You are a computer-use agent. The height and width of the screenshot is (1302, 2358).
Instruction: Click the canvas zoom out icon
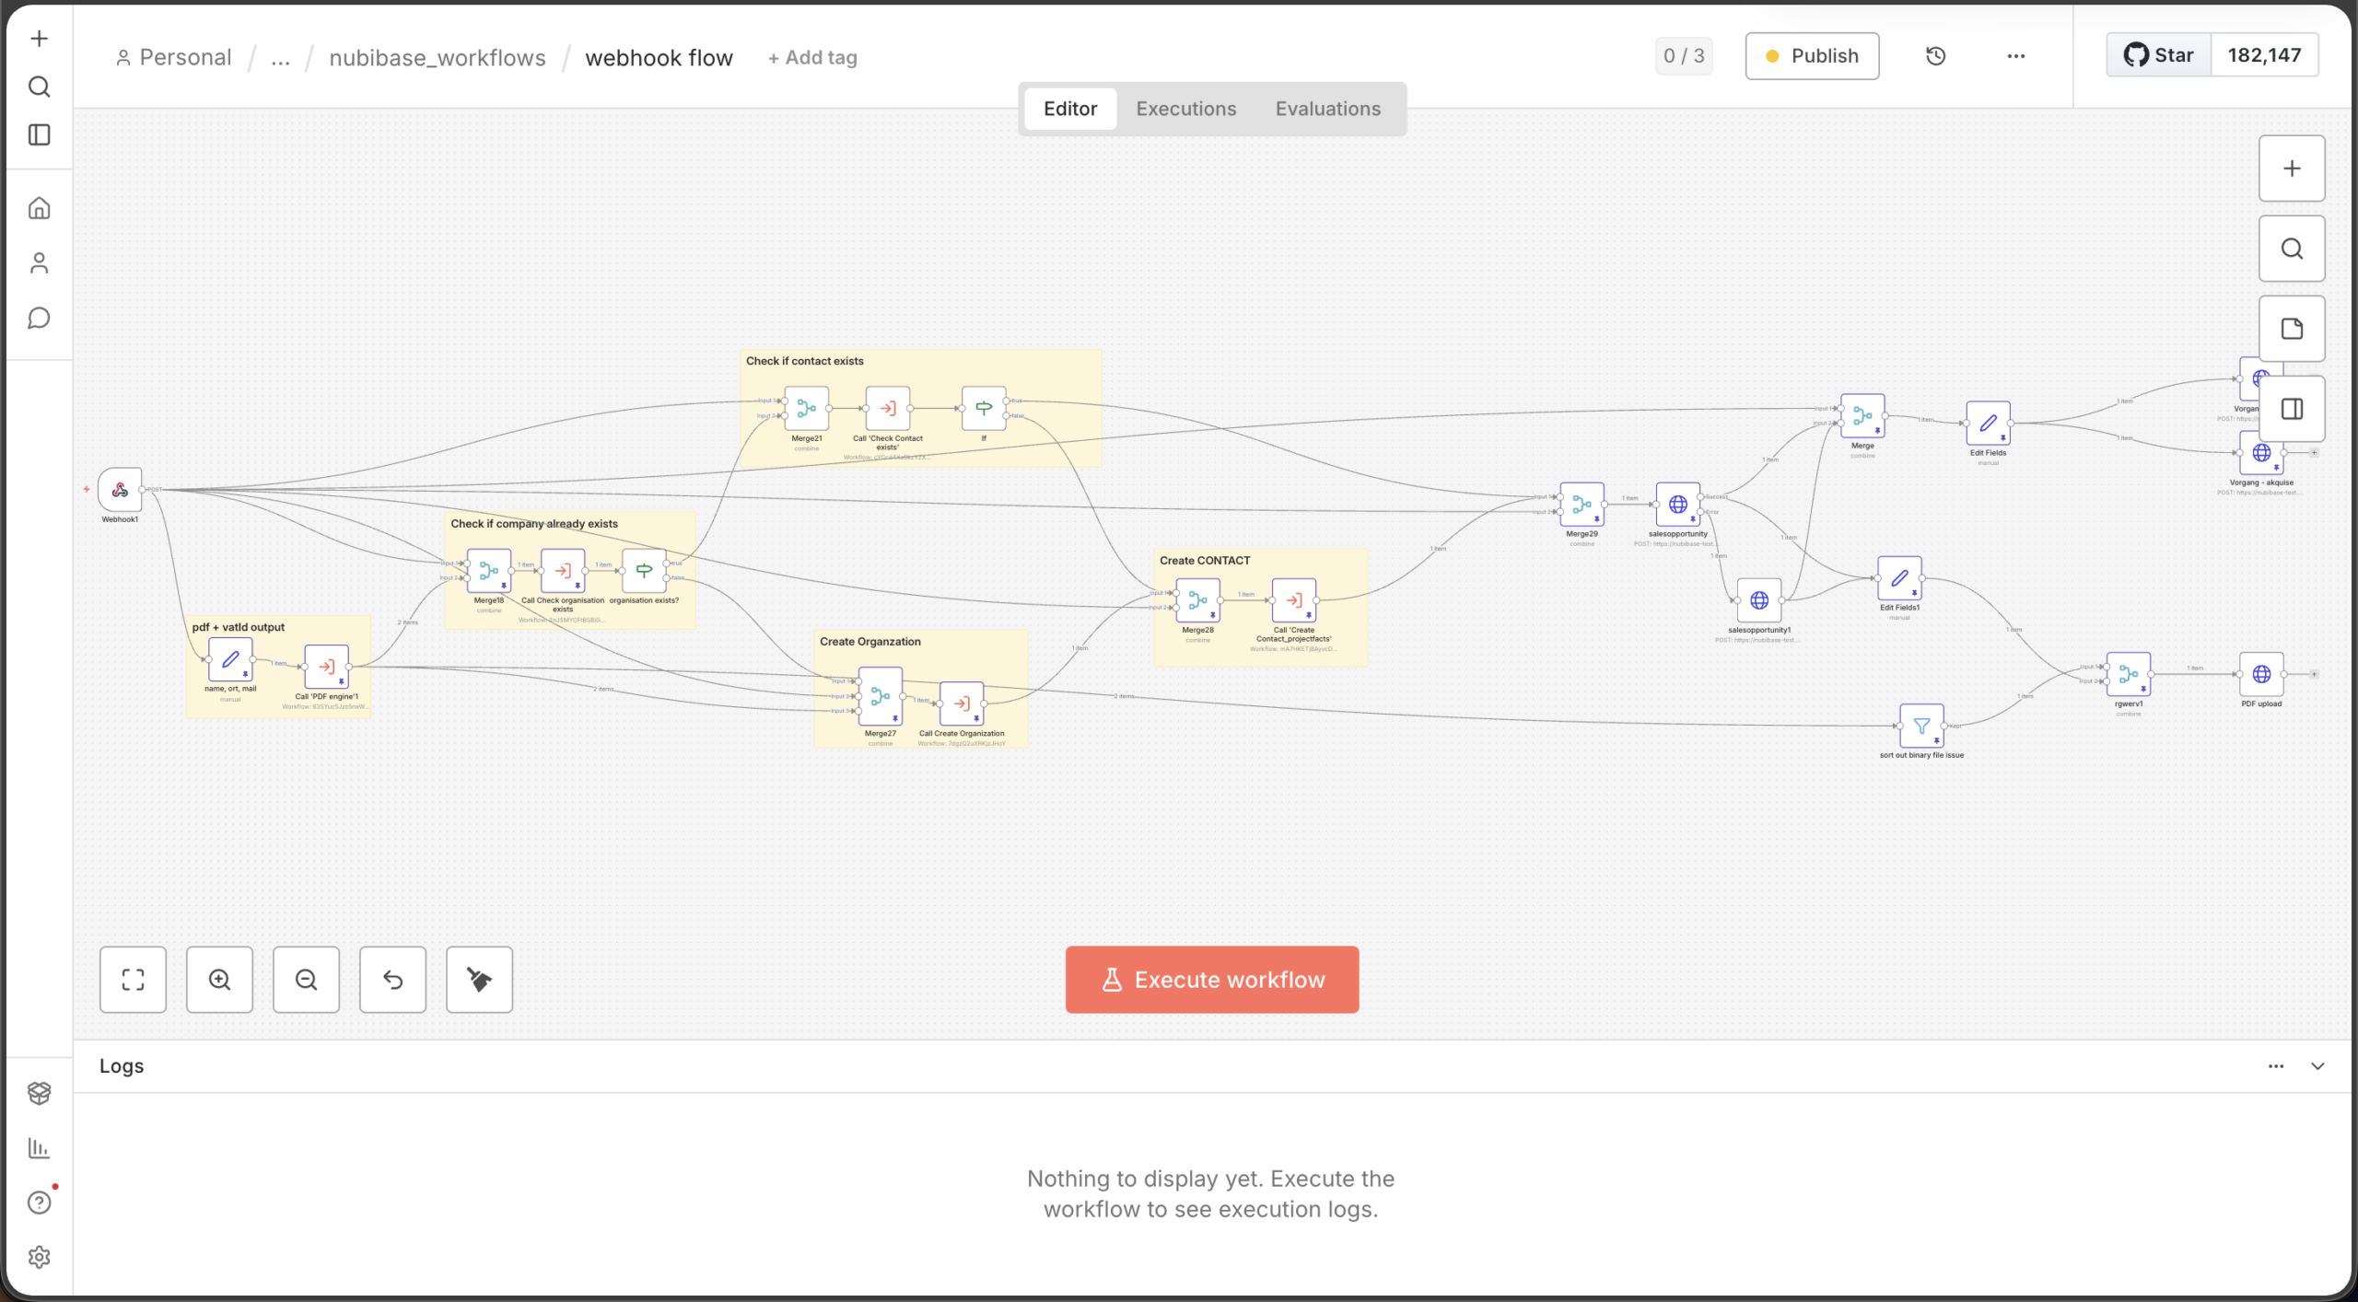coord(306,980)
